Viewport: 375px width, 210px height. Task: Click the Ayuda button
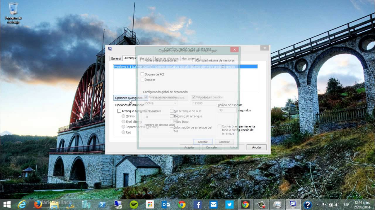[x=256, y=147]
